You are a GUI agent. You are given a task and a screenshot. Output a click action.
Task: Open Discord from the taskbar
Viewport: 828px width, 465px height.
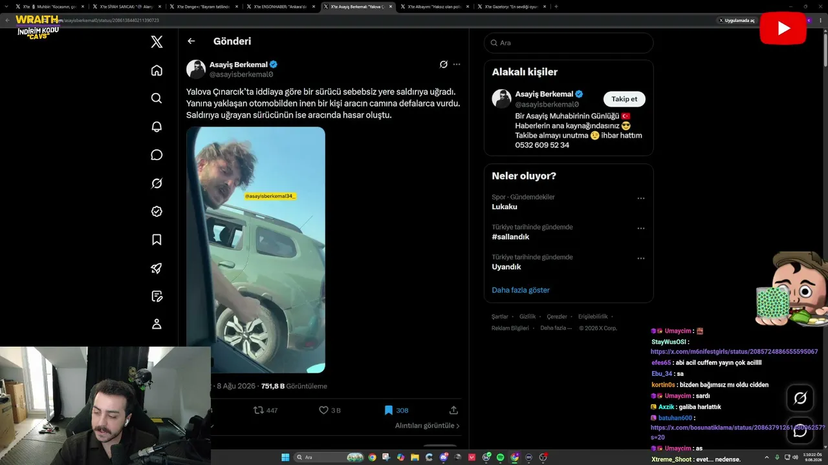(x=444, y=457)
